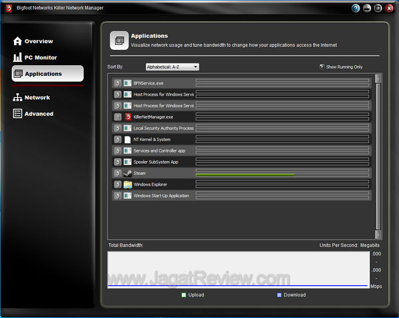
Task: Toggle the Show Running Only checkbox
Action: [x=322, y=67]
